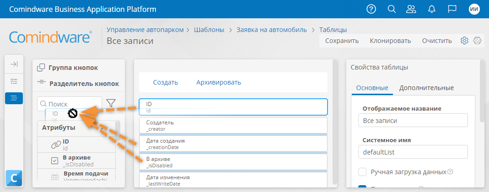Click calendar icon of Время подачи attribute
The height and width of the screenshot is (192, 489).
pyautogui.click(x=55, y=177)
